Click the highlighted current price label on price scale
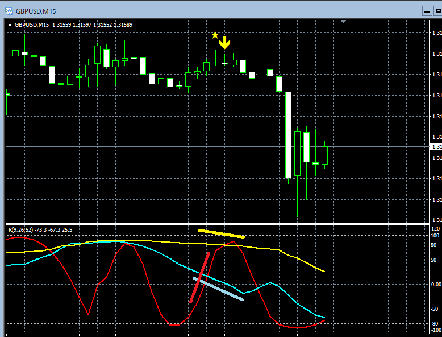The image size is (442, 337). (x=436, y=147)
